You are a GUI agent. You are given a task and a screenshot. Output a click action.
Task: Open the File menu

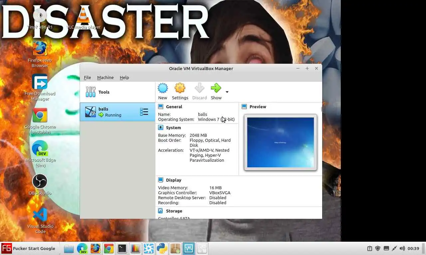coord(87,77)
